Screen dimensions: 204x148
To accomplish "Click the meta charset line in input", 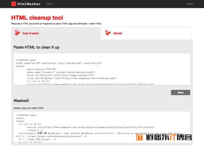I will pos(42,69).
